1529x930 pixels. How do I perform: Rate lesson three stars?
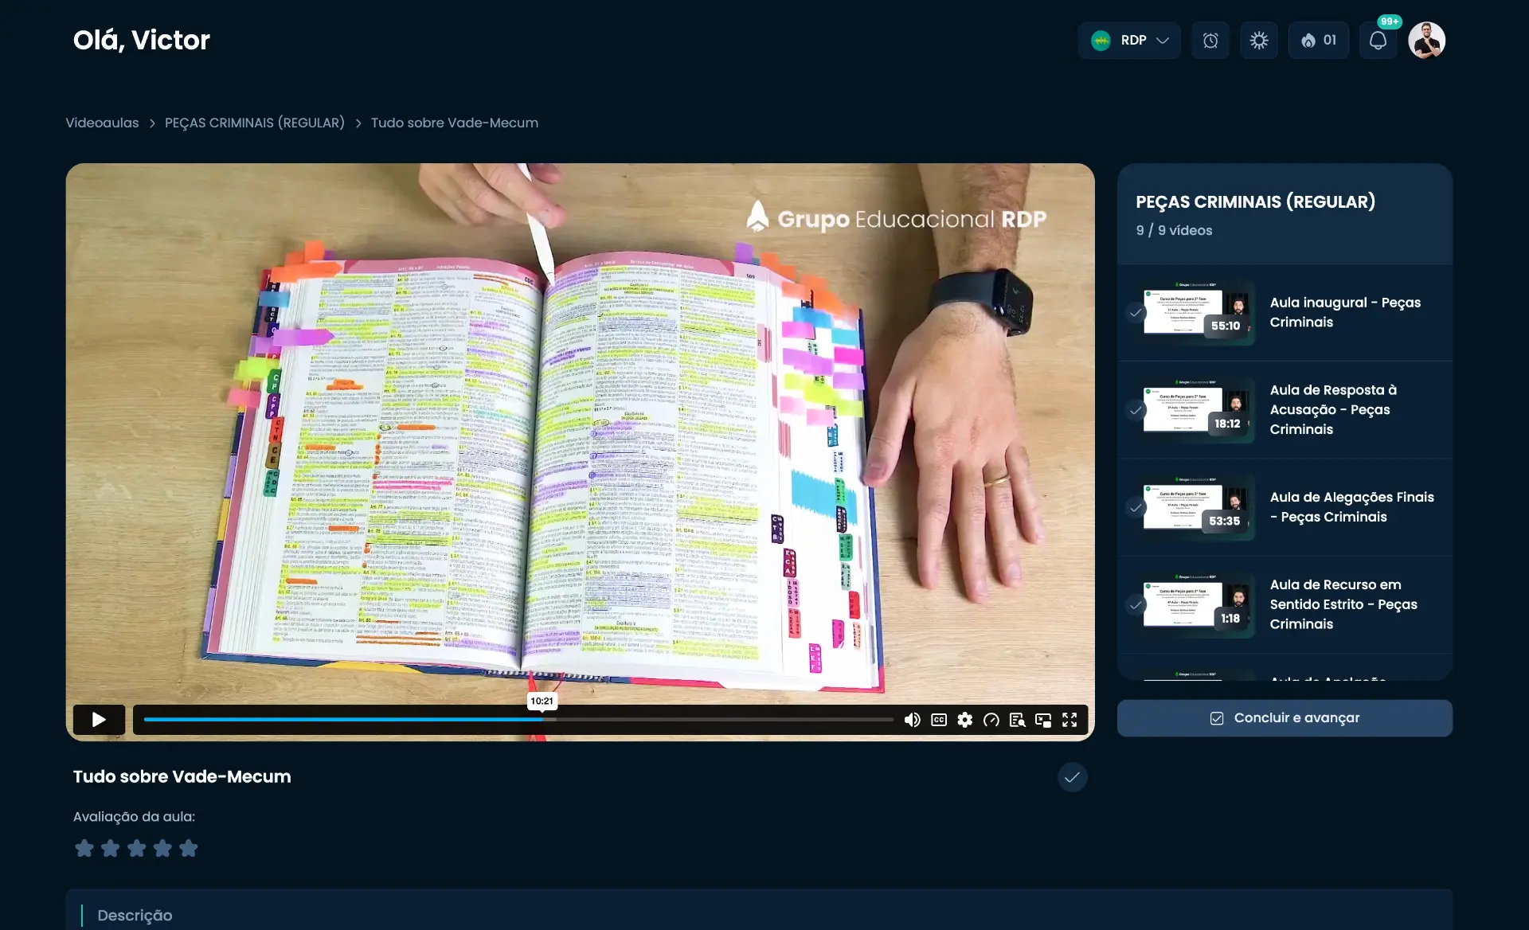point(136,849)
